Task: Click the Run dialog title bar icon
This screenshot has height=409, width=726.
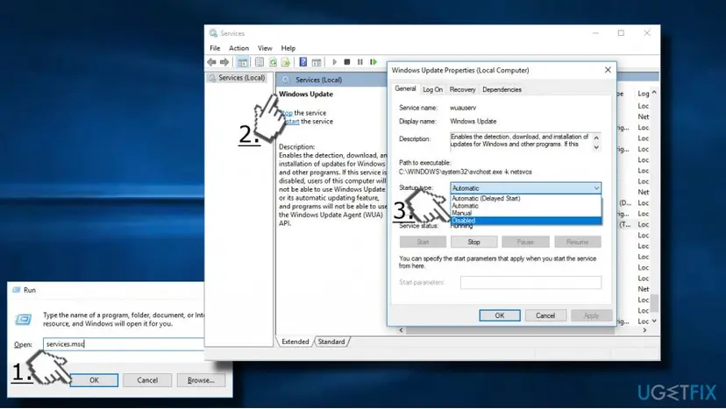Action: click(x=17, y=290)
